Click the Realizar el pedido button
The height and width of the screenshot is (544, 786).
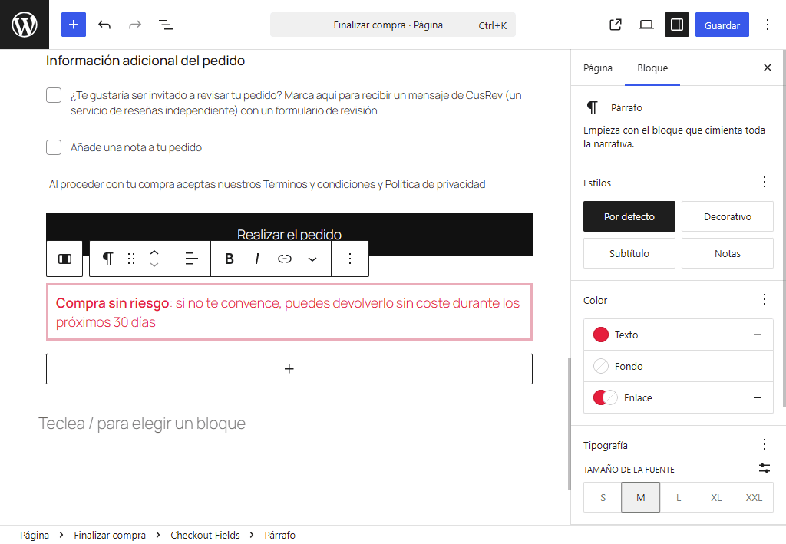pyautogui.click(x=289, y=234)
